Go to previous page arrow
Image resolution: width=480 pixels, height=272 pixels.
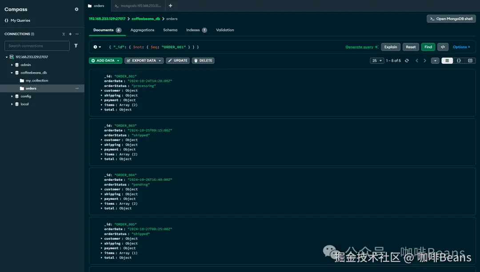[x=416, y=61]
